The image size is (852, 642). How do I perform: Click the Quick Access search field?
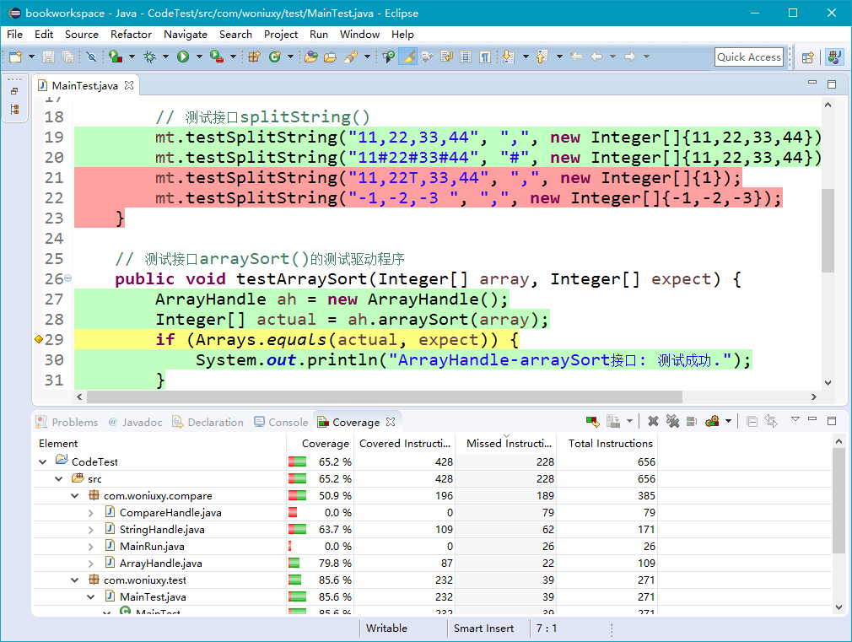pos(748,57)
